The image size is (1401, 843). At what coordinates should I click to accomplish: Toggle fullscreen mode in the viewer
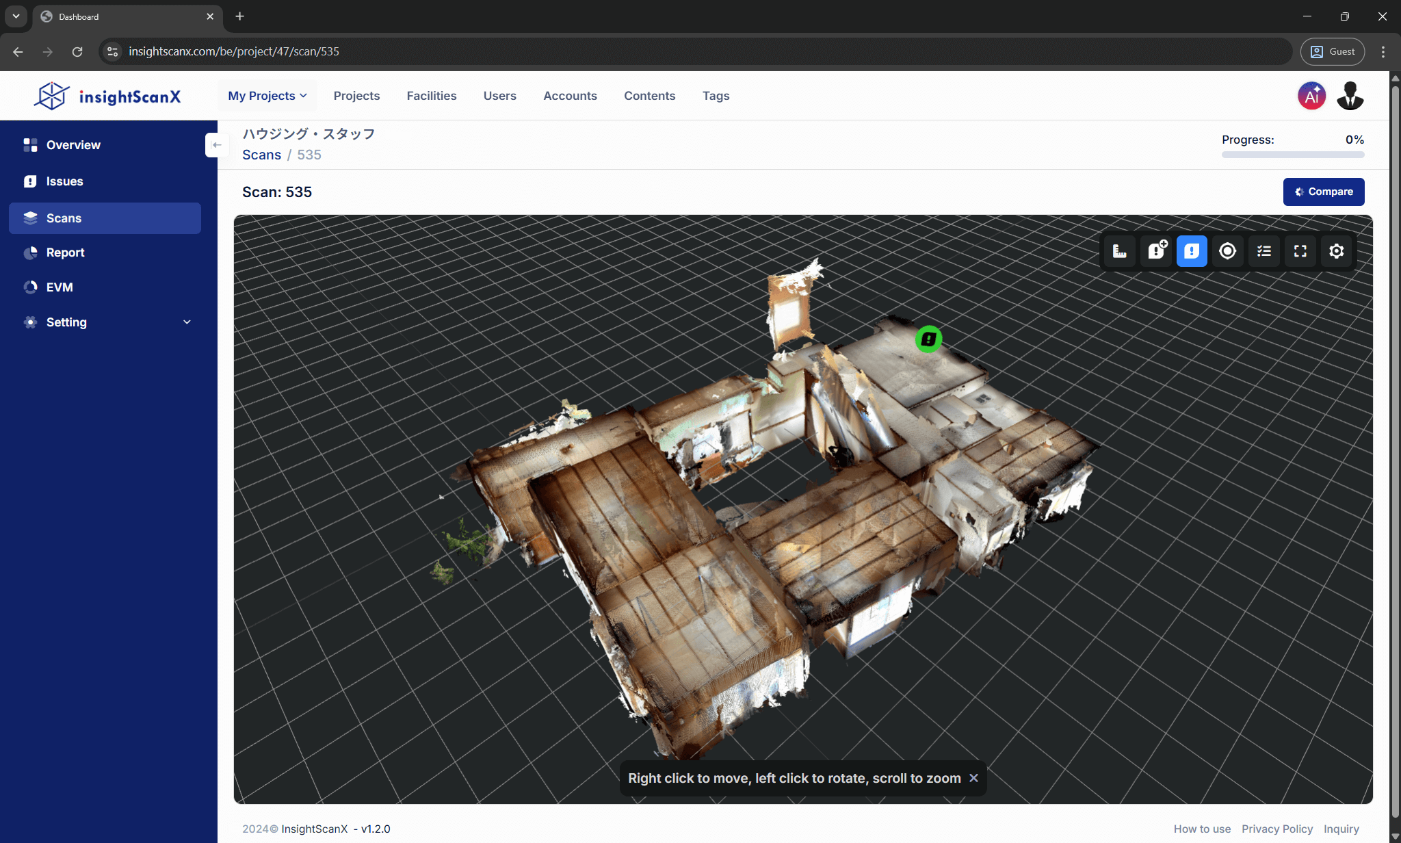(1300, 251)
